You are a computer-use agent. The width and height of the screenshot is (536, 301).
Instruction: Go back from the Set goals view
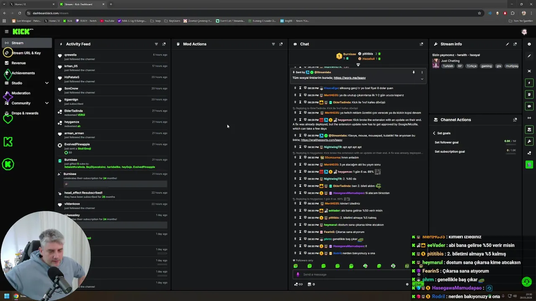pos(434,133)
